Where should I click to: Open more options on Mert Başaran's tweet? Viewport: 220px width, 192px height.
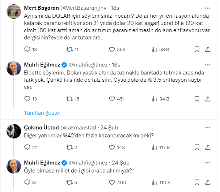tap(208, 8)
